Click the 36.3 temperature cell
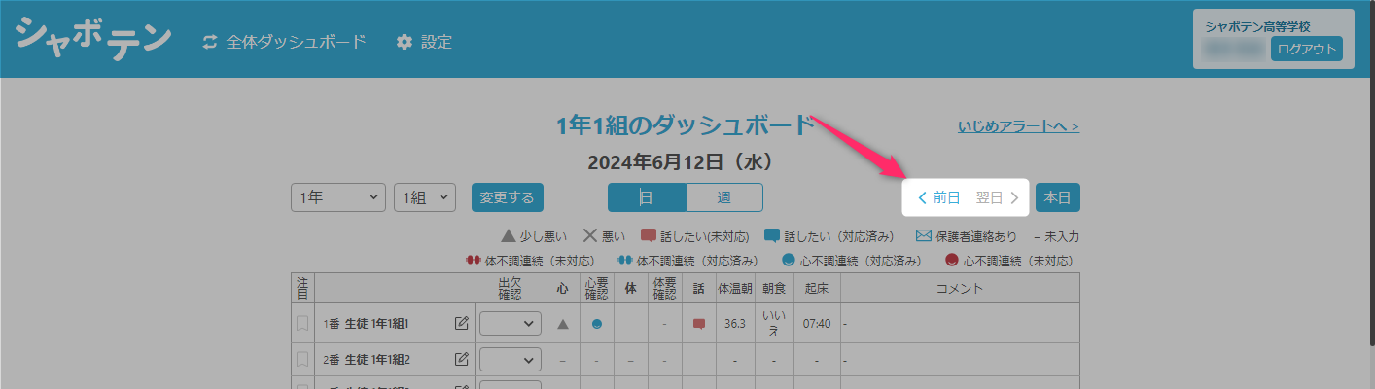 click(734, 323)
